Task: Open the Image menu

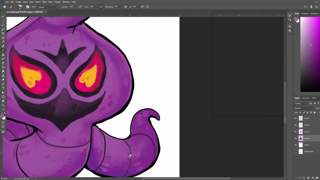Action: click(x=18, y=2)
